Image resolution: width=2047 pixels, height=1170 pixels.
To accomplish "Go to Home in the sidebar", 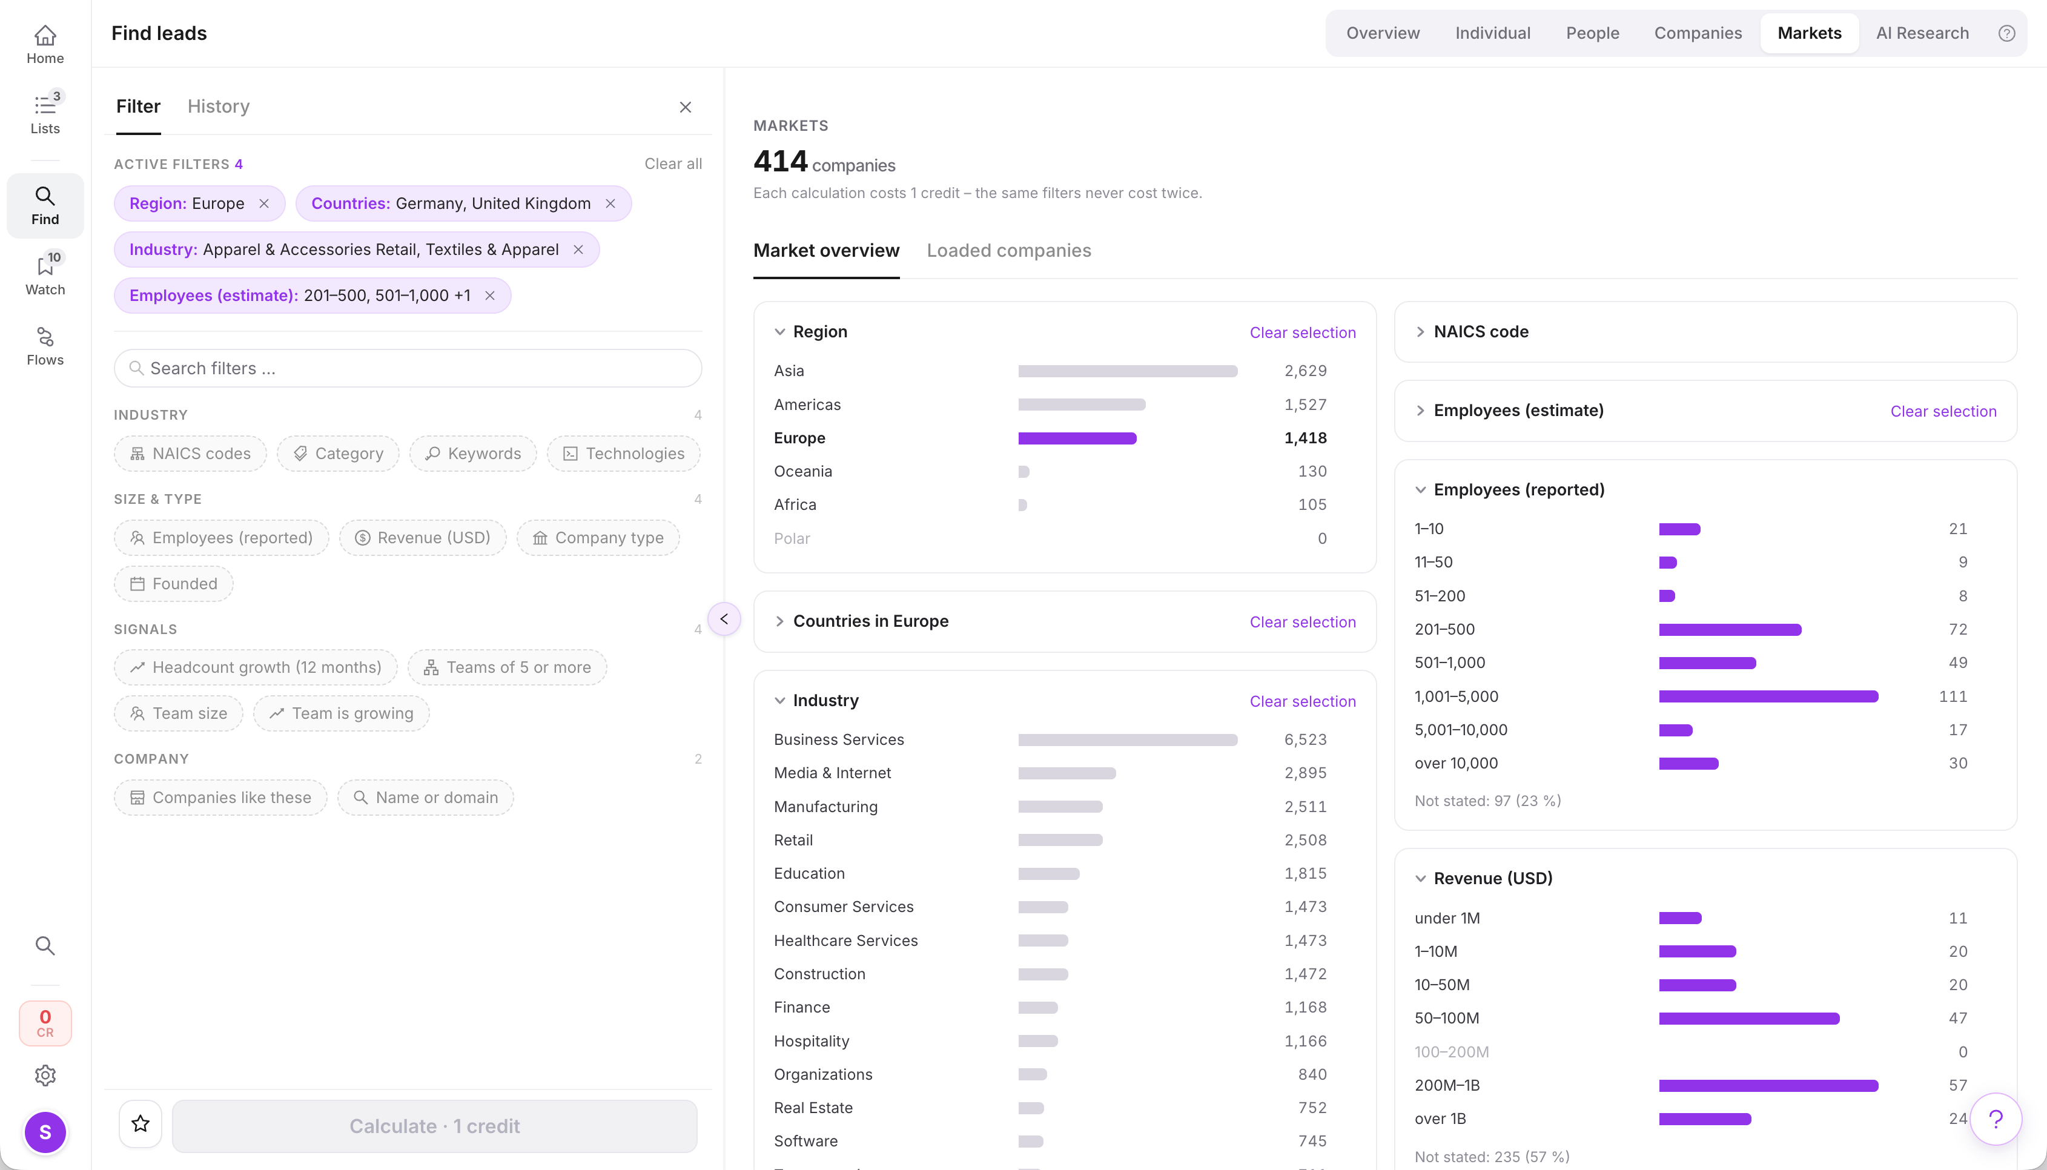I will click(45, 44).
